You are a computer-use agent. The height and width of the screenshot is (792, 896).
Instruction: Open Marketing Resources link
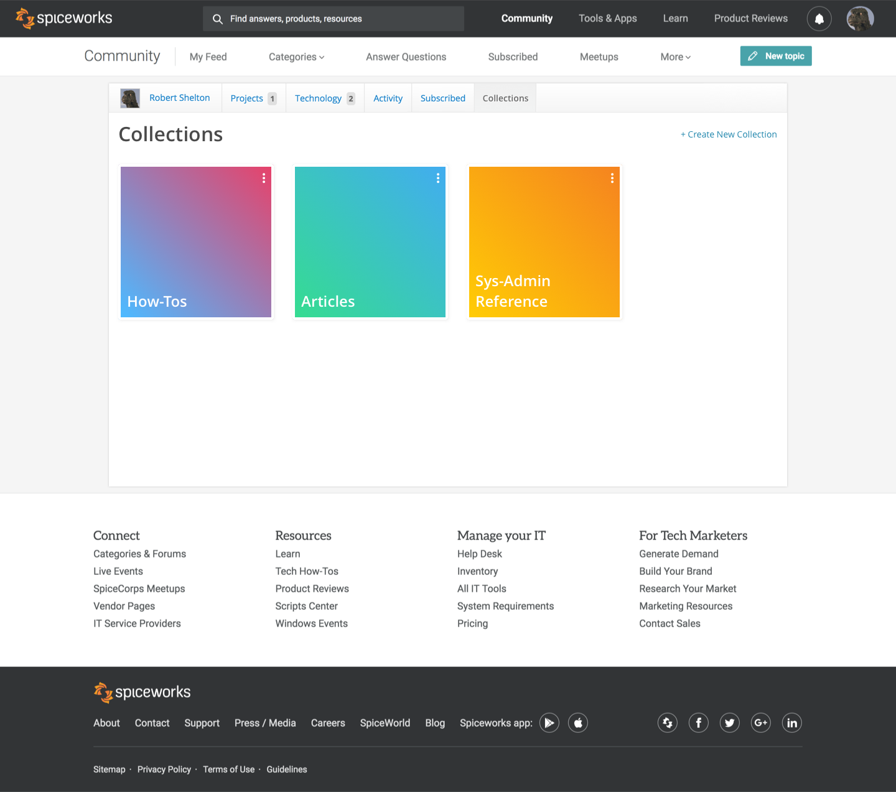pos(686,606)
